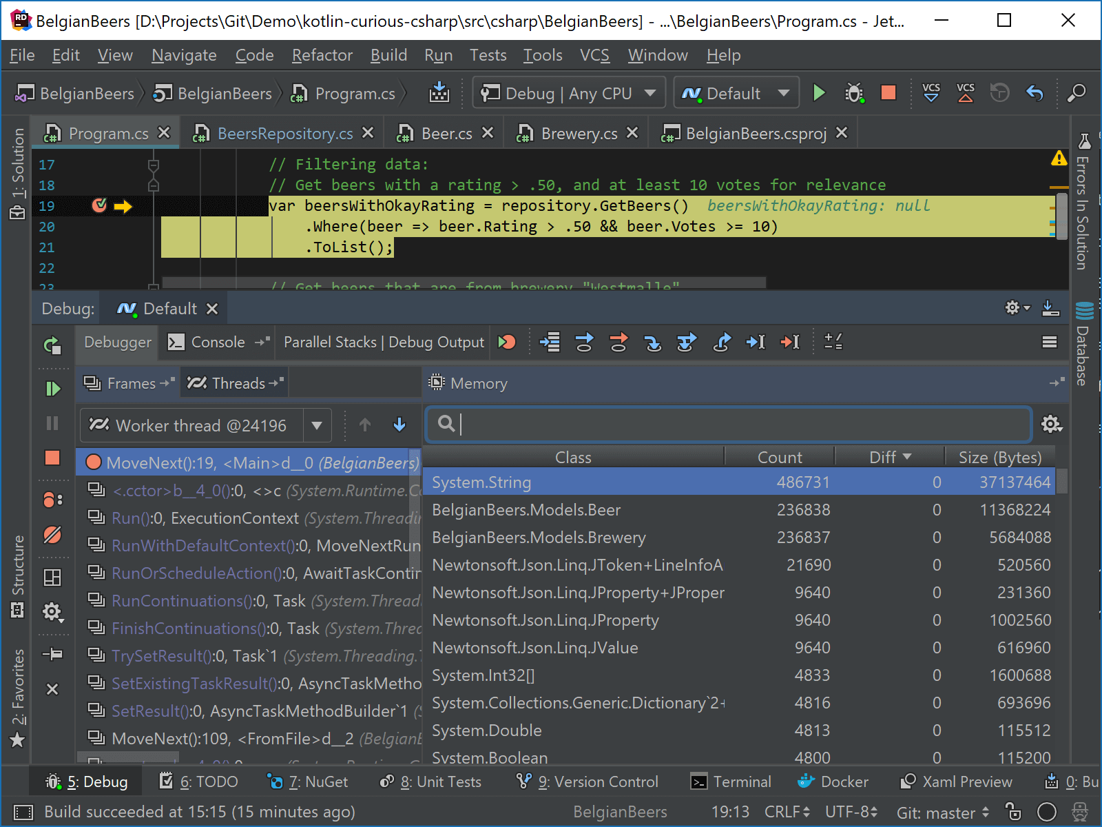Select the Step Over debugger icon
The width and height of the screenshot is (1102, 827).
tap(584, 343)
